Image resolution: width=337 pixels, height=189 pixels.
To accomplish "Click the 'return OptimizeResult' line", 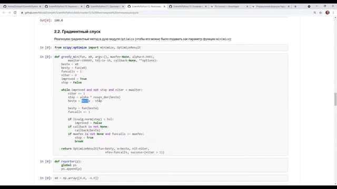I will click(x=105, y=149).
